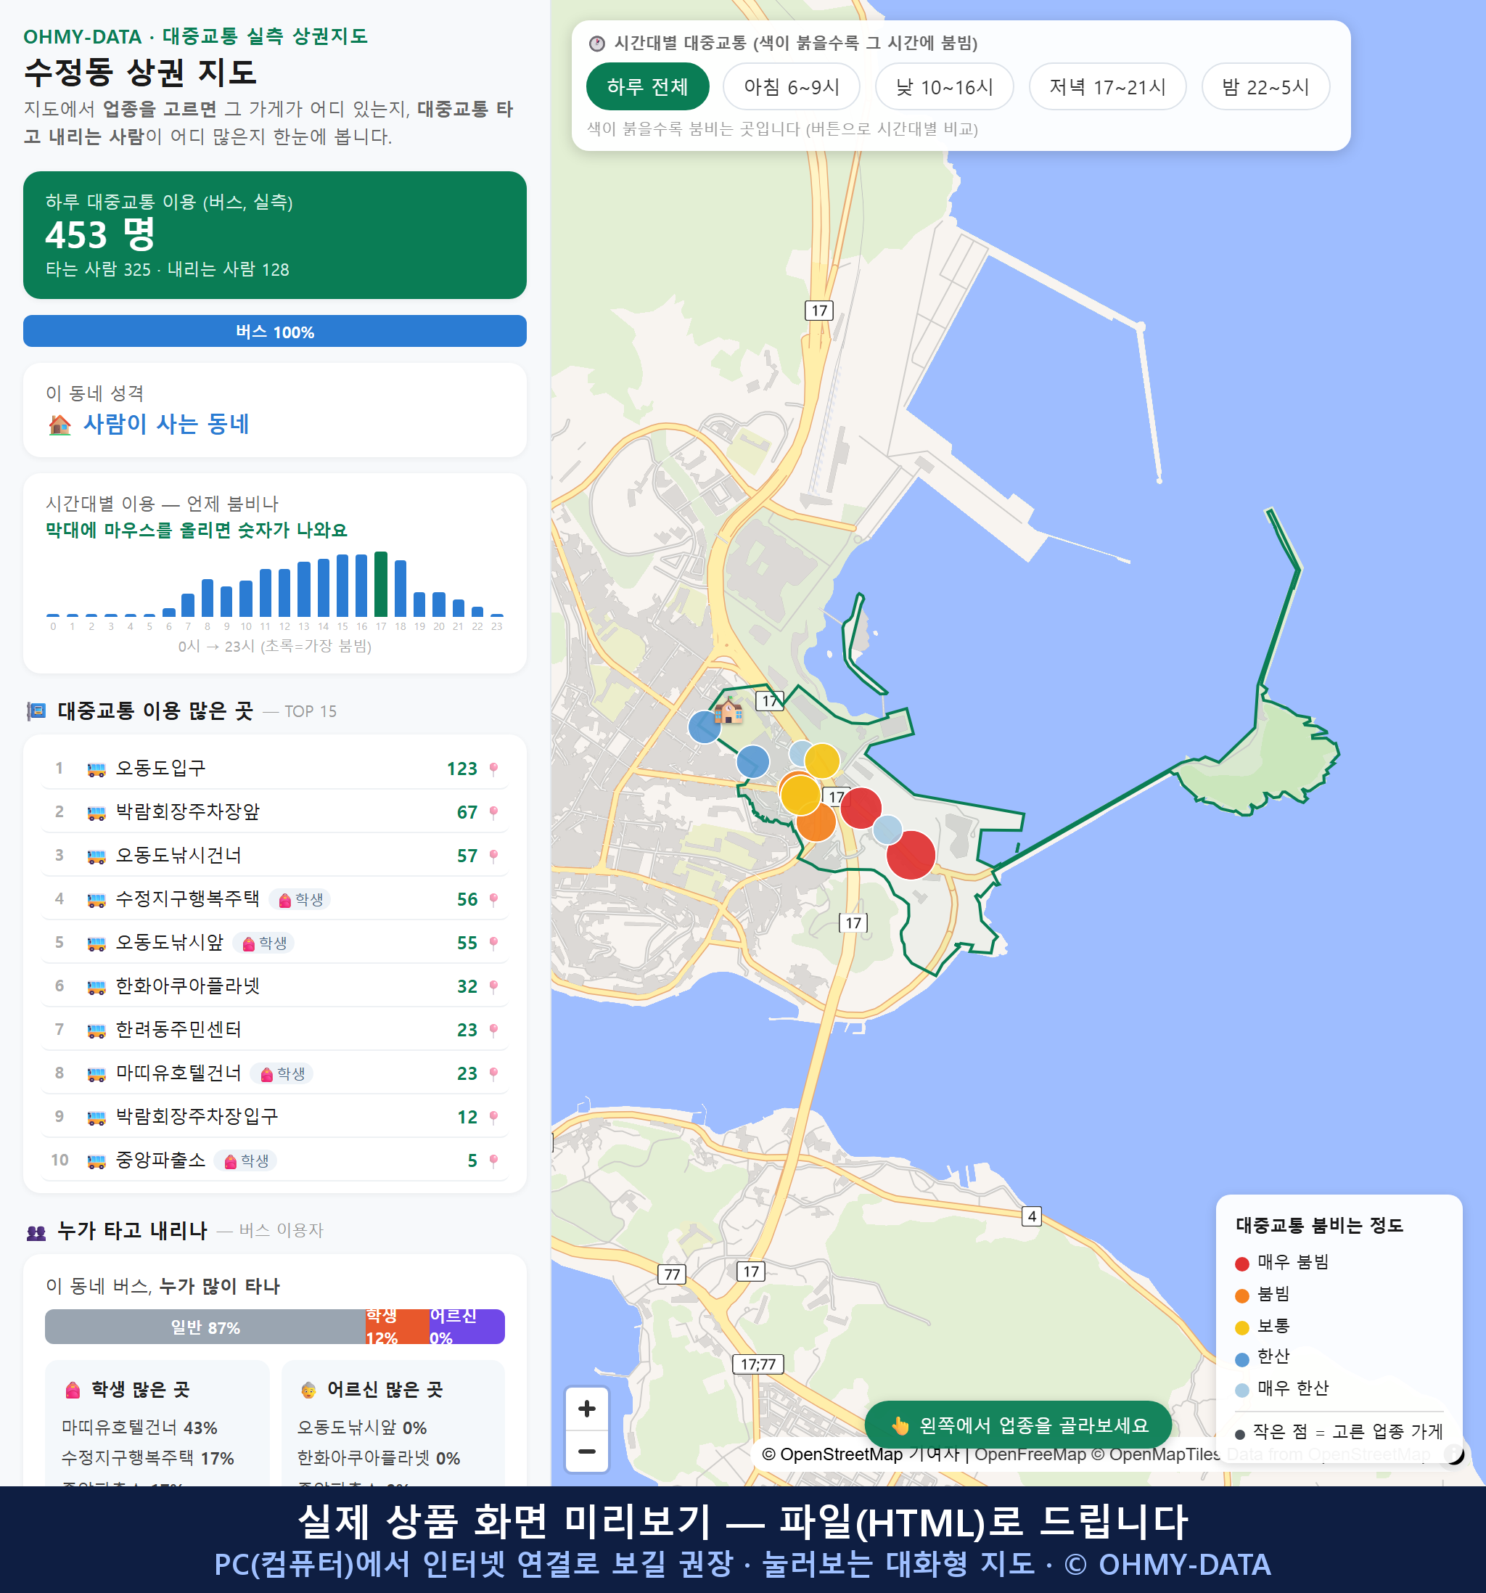Click the 매우 한산 light-blue legend dot
Viewport: 1486px width, 1593px height.
1241,1391
